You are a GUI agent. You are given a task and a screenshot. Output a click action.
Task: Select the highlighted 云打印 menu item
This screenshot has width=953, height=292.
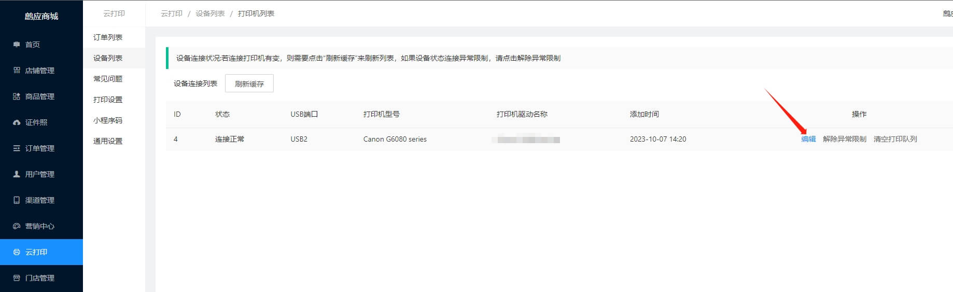point(41,252)
